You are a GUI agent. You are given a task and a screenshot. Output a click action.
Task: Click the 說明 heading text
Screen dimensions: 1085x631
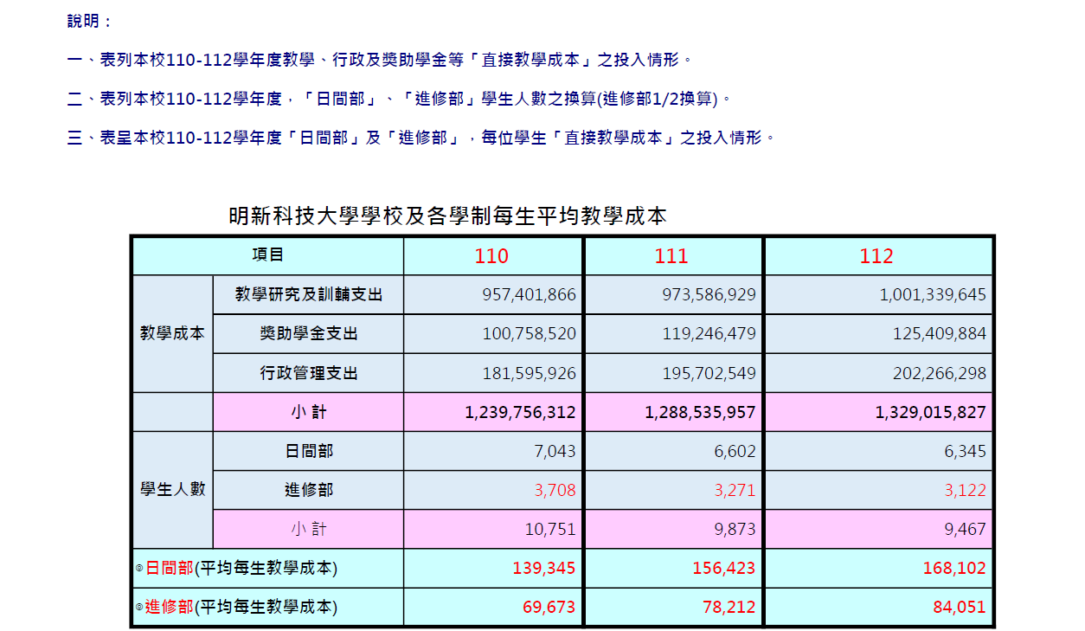pos(90,22)
